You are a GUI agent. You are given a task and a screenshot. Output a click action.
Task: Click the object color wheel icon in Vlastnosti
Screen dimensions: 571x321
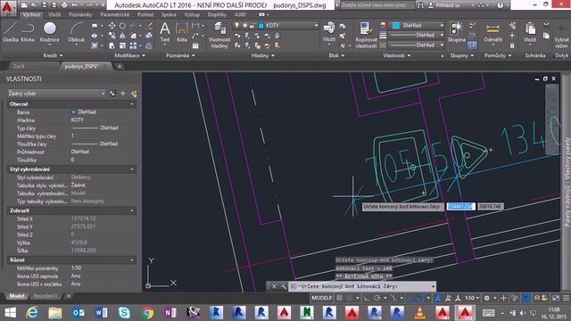[383, 25]
